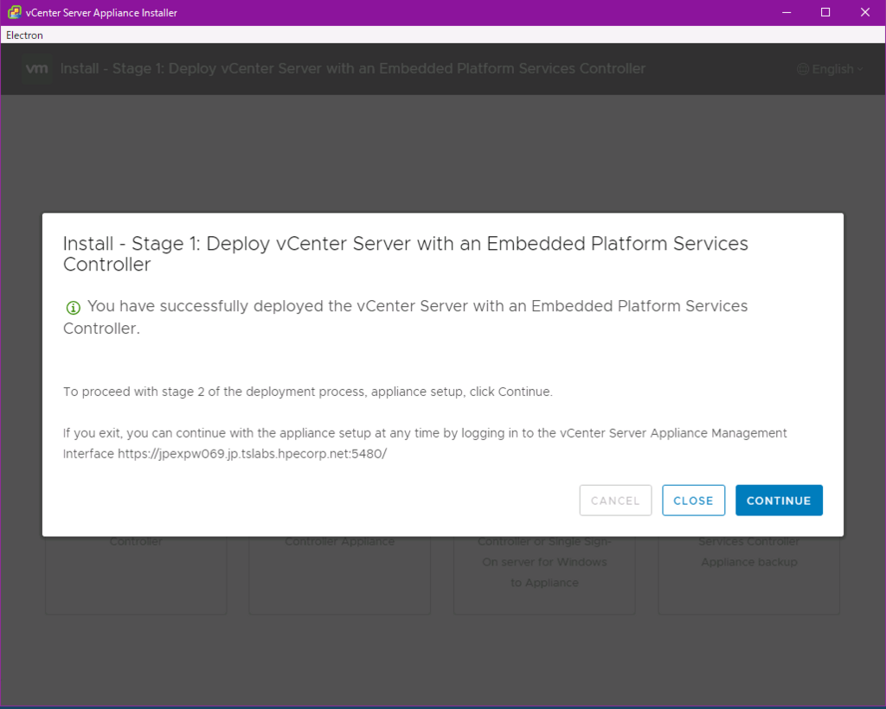Click the dimmed 'Appliance backup' card

[x=748, y=575]
